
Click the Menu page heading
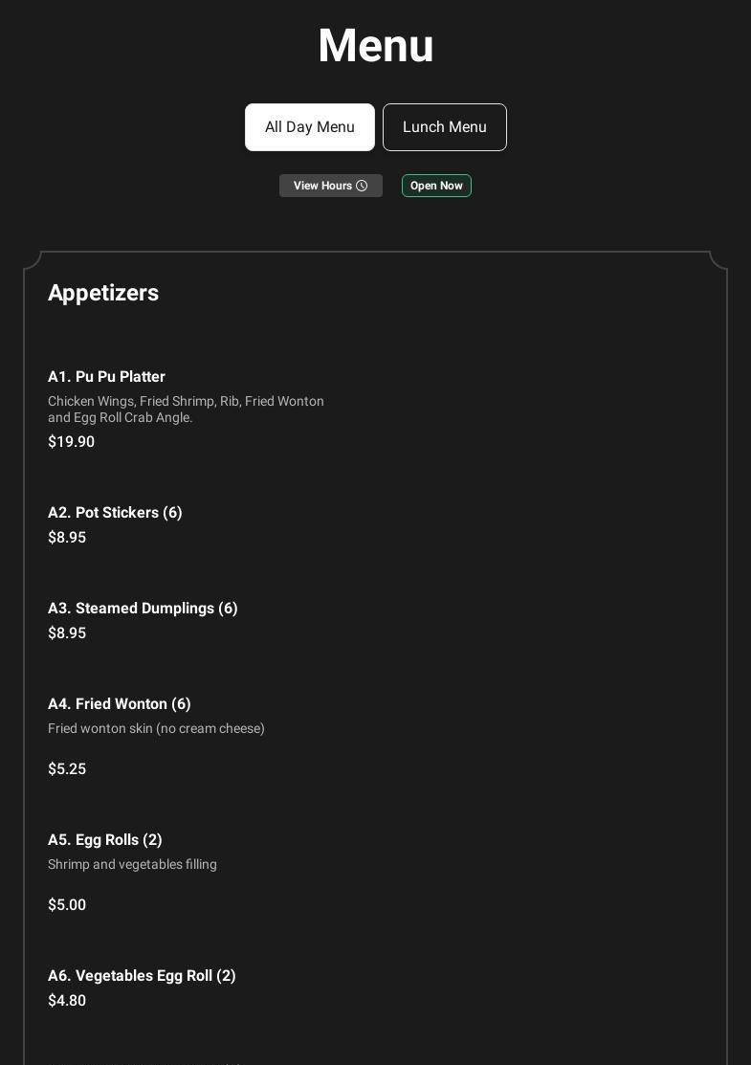coord(375,46)
